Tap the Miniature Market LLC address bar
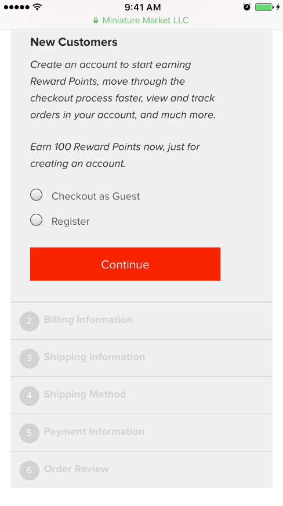The height and width of the screenshot is (506, 283). coord(141,20)
